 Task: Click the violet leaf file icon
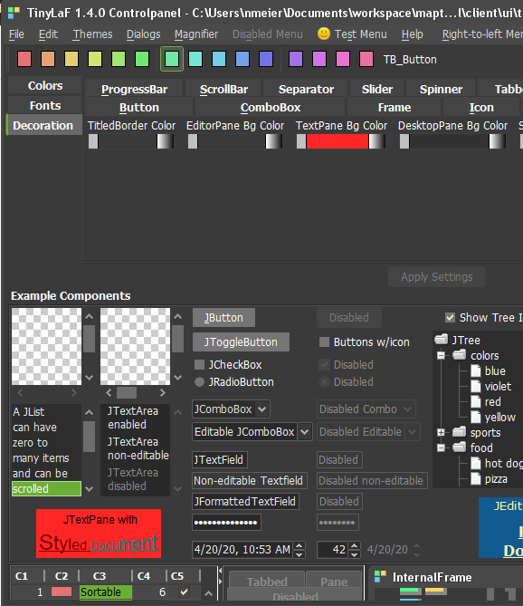click(x=476, y=386)
